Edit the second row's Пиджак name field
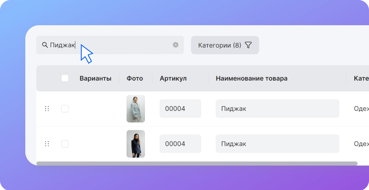This screenshot has height=190, width=369. click(277, 144)
